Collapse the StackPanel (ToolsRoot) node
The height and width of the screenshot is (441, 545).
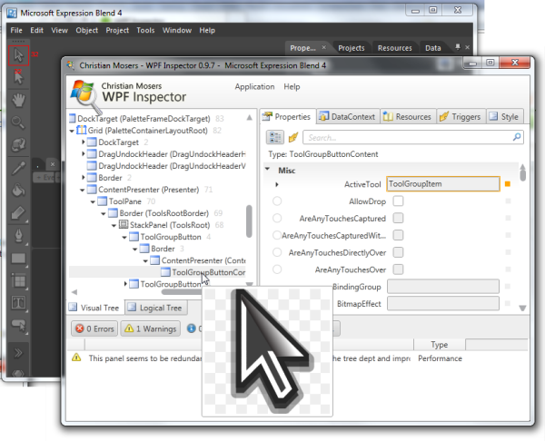click(114, 225)
